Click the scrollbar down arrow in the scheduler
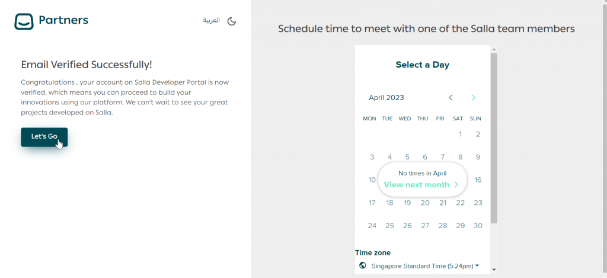 coord(494,269)
